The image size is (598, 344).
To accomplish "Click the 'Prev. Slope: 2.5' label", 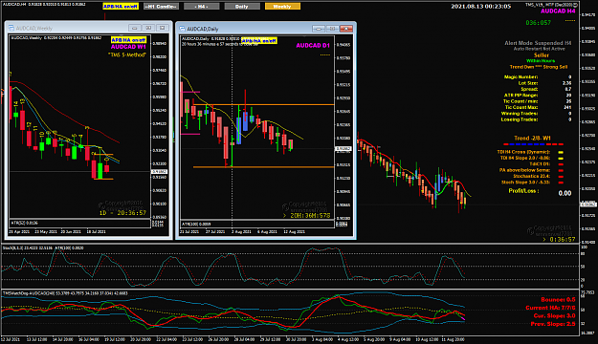I will tap(553, 324).
